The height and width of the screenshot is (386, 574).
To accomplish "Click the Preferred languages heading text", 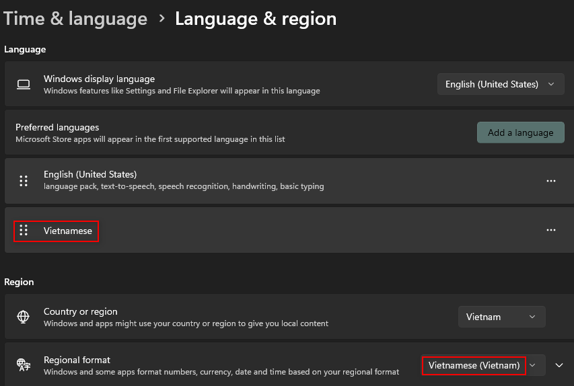I will point(57,127).
